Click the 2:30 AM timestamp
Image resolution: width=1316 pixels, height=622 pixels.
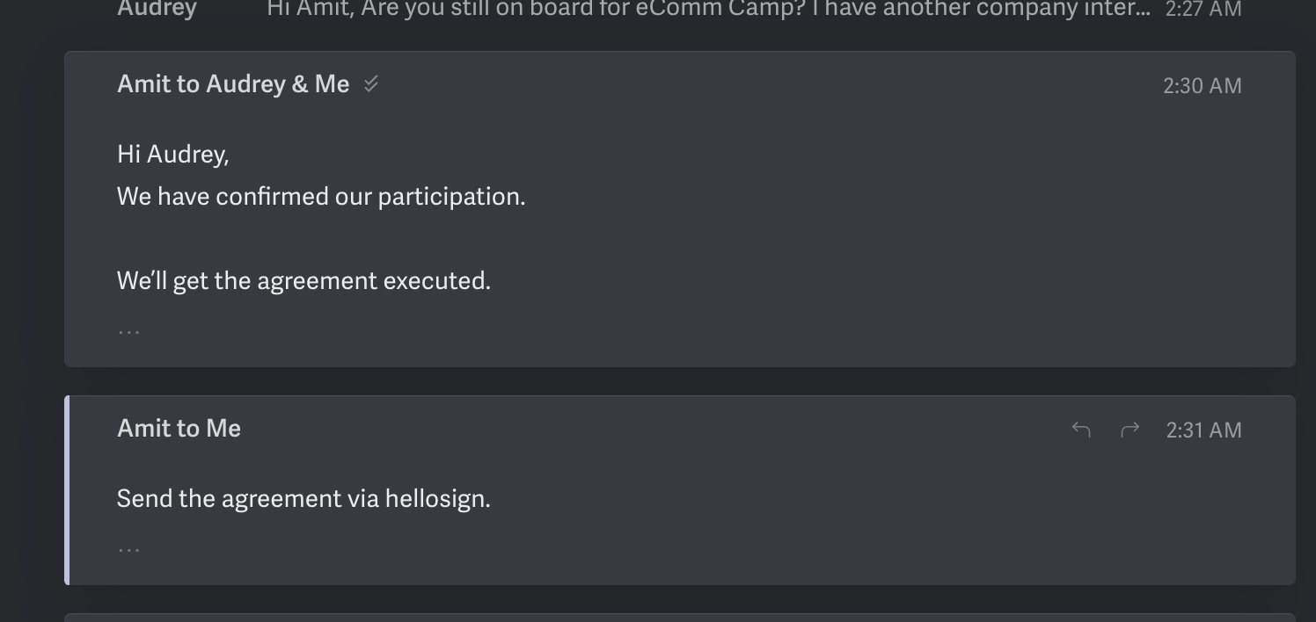coord(1202,86)
